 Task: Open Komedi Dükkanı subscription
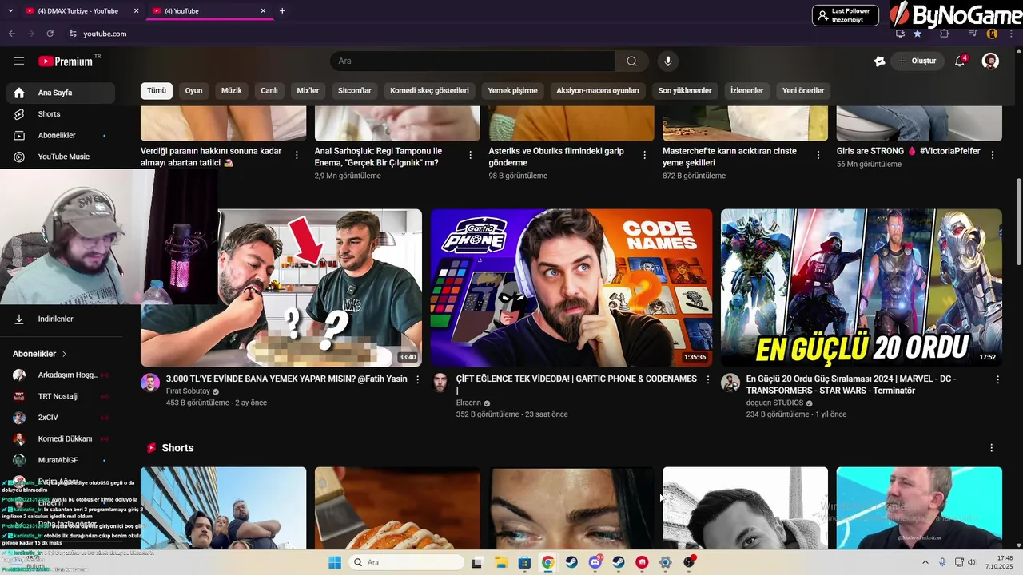[x=60, y=439]
